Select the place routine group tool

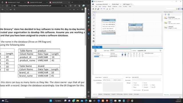pos(94,41)
